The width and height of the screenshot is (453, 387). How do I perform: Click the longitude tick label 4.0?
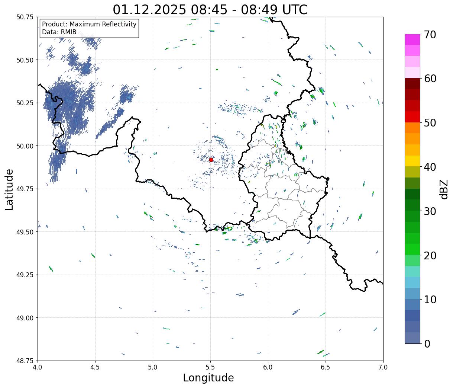click(38, 367)
